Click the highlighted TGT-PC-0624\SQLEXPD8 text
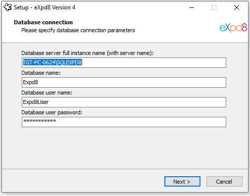 tap(52, 62)
